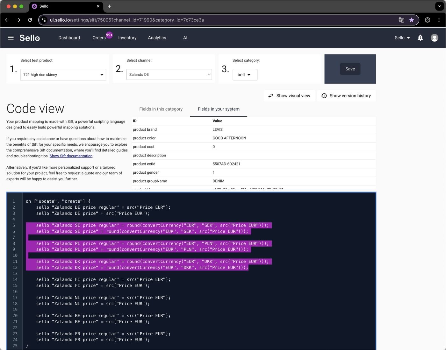
Task: Click code line 17 Zalando NL price regular
Action: [x=104, y=298]
